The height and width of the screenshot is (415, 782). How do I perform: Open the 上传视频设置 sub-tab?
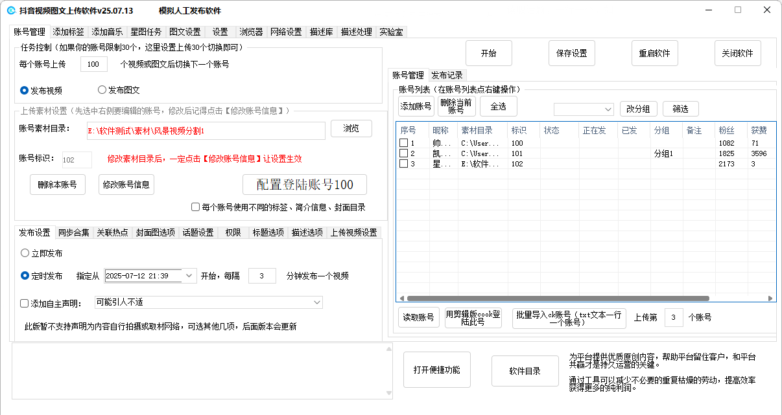pyautogui.click(x=353, y=233)
